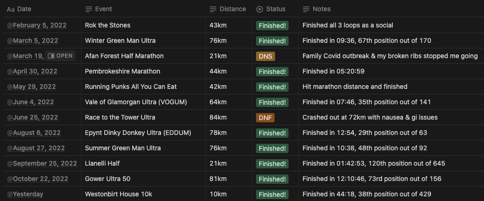Open the Distance column header options

pyautogui.click(x=229, y=9)
